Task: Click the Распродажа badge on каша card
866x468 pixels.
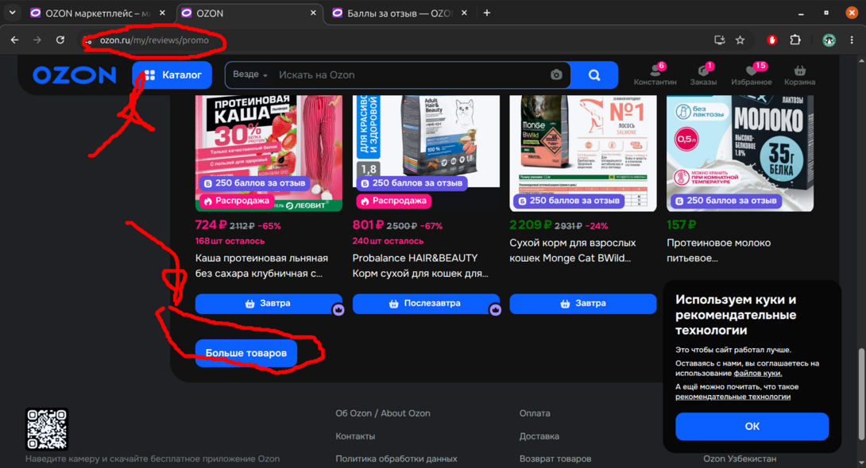Action: click(x=237, y=201)
